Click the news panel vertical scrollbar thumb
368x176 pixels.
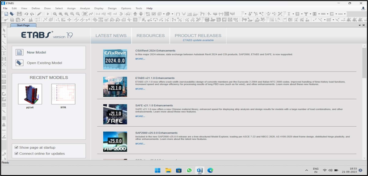(364, 64)
